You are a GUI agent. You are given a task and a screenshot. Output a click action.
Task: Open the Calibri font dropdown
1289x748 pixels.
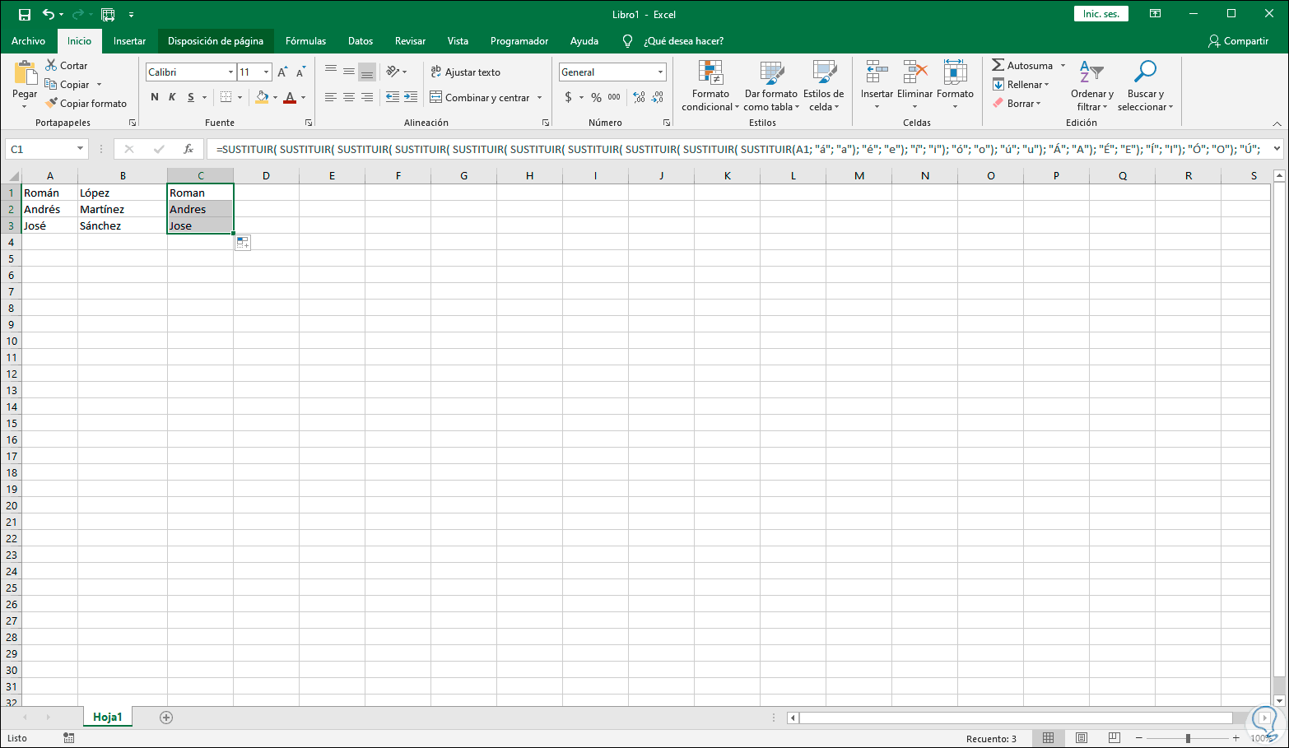[230, 72]
